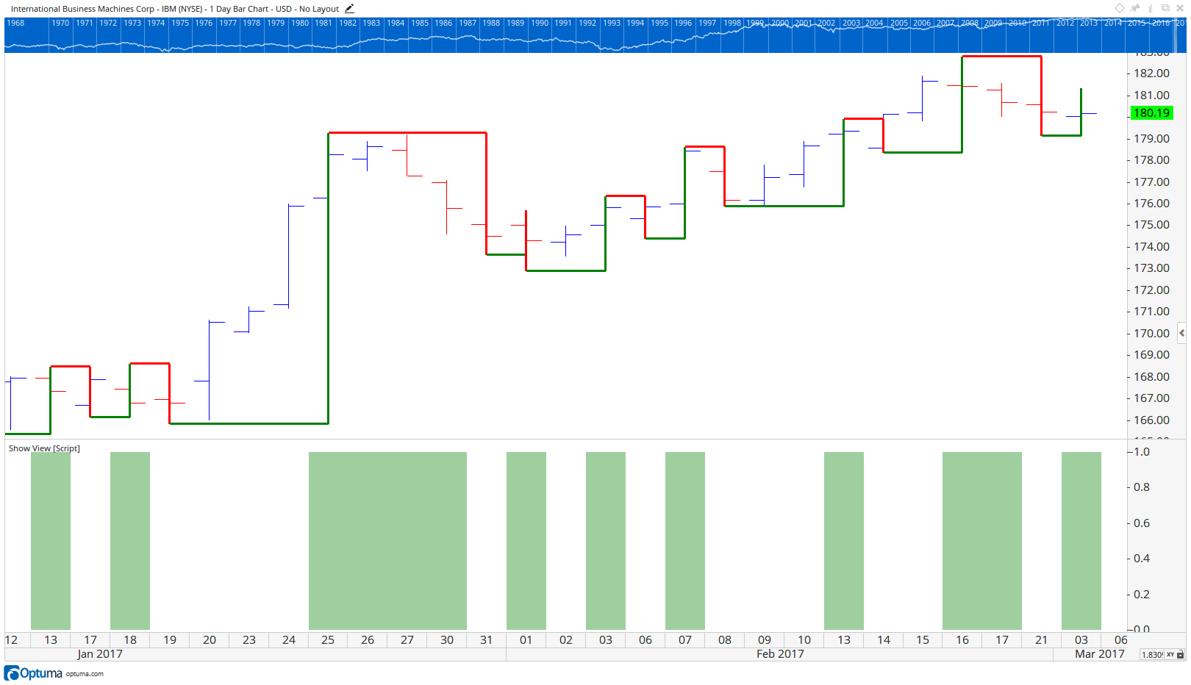Pin the chart with the pushpin icon
Image resolution: width=1191 pixels, height=685 pixels.
(1135, 8)
